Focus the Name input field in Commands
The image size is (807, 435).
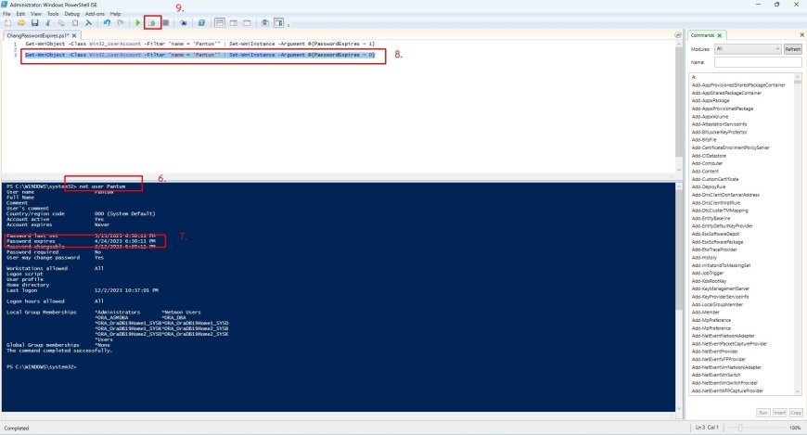click(x=758, y=62)
